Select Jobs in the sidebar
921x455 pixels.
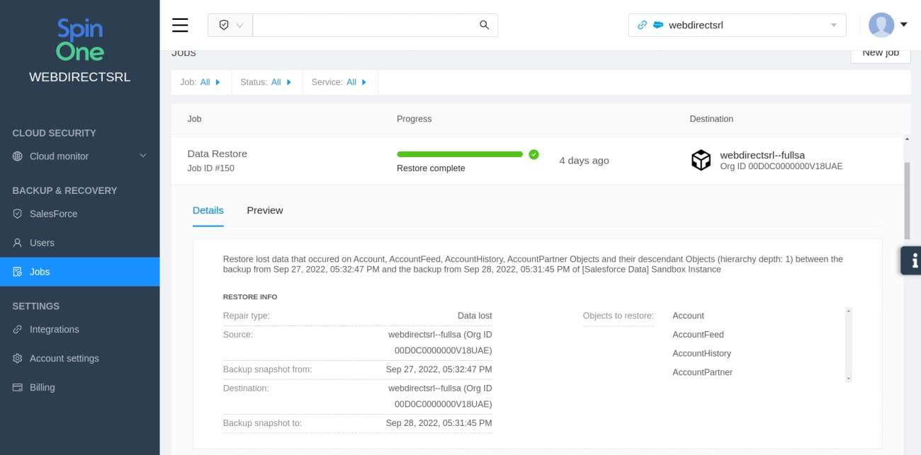[x=80, y=272]
